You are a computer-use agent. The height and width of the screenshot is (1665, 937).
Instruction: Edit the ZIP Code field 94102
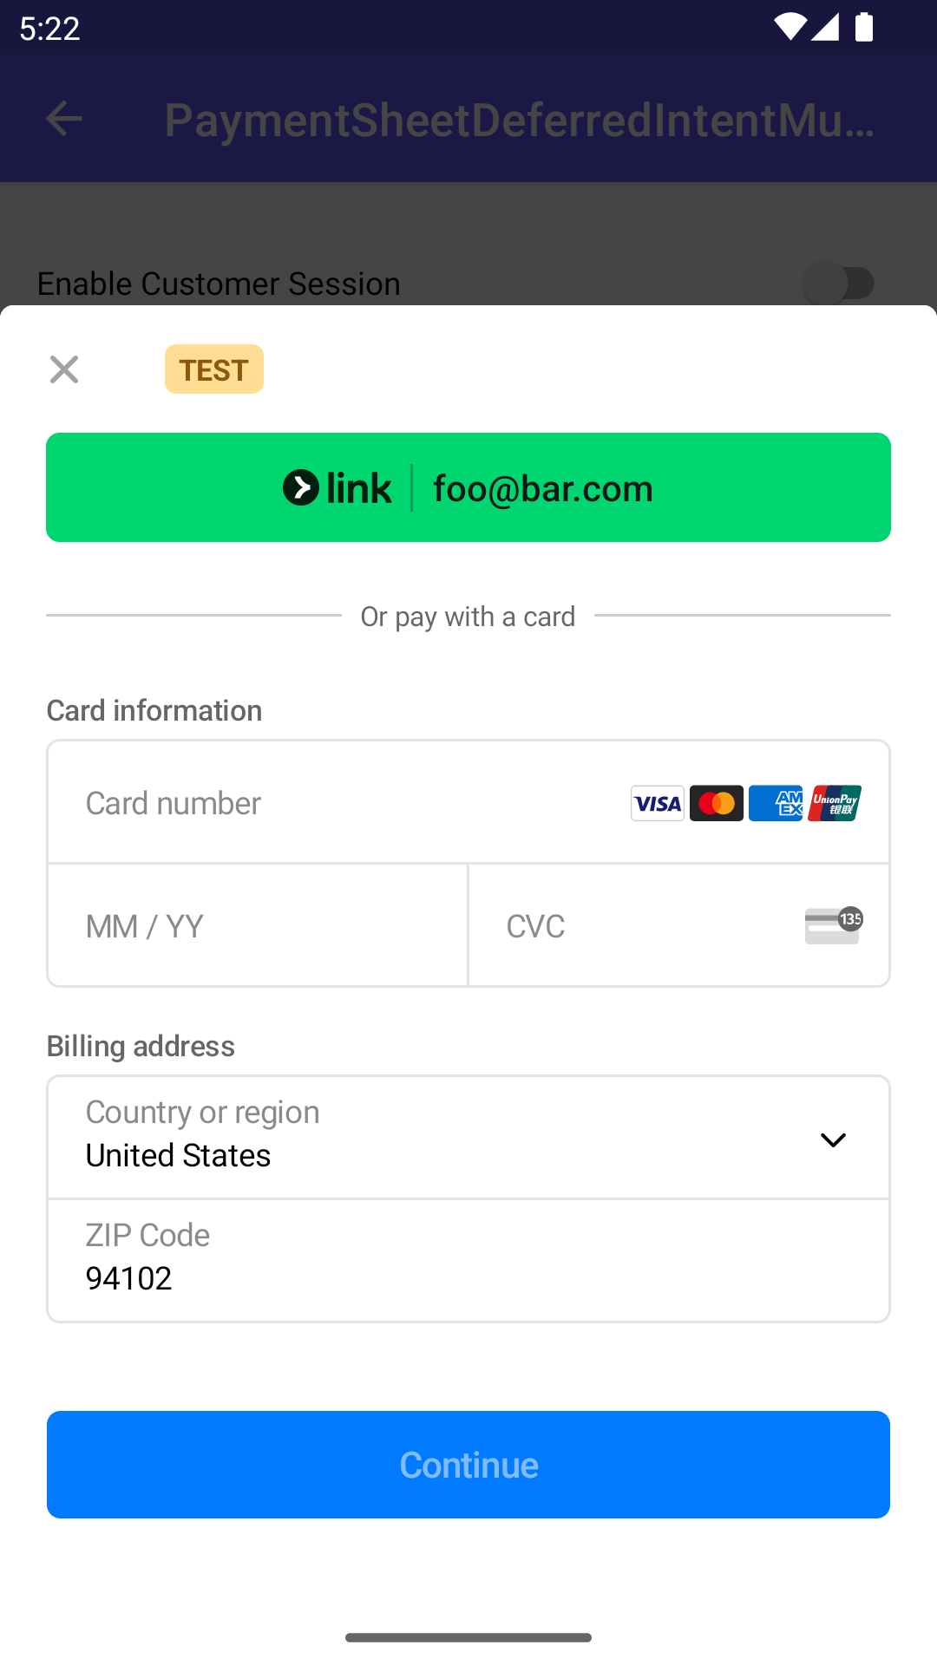468,1261
